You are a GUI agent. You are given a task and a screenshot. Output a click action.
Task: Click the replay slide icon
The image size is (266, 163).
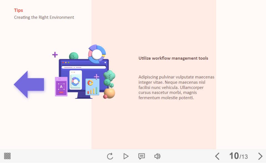click(x=110, y=156)
